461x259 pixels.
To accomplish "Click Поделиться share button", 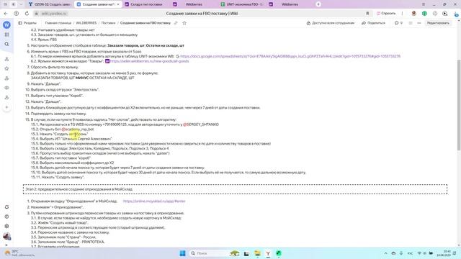I will [373, 23].
